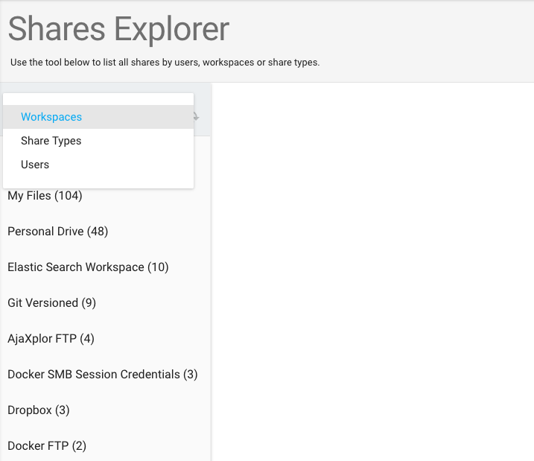
Task: Click the empty white results pane
Action: point(373,272)
